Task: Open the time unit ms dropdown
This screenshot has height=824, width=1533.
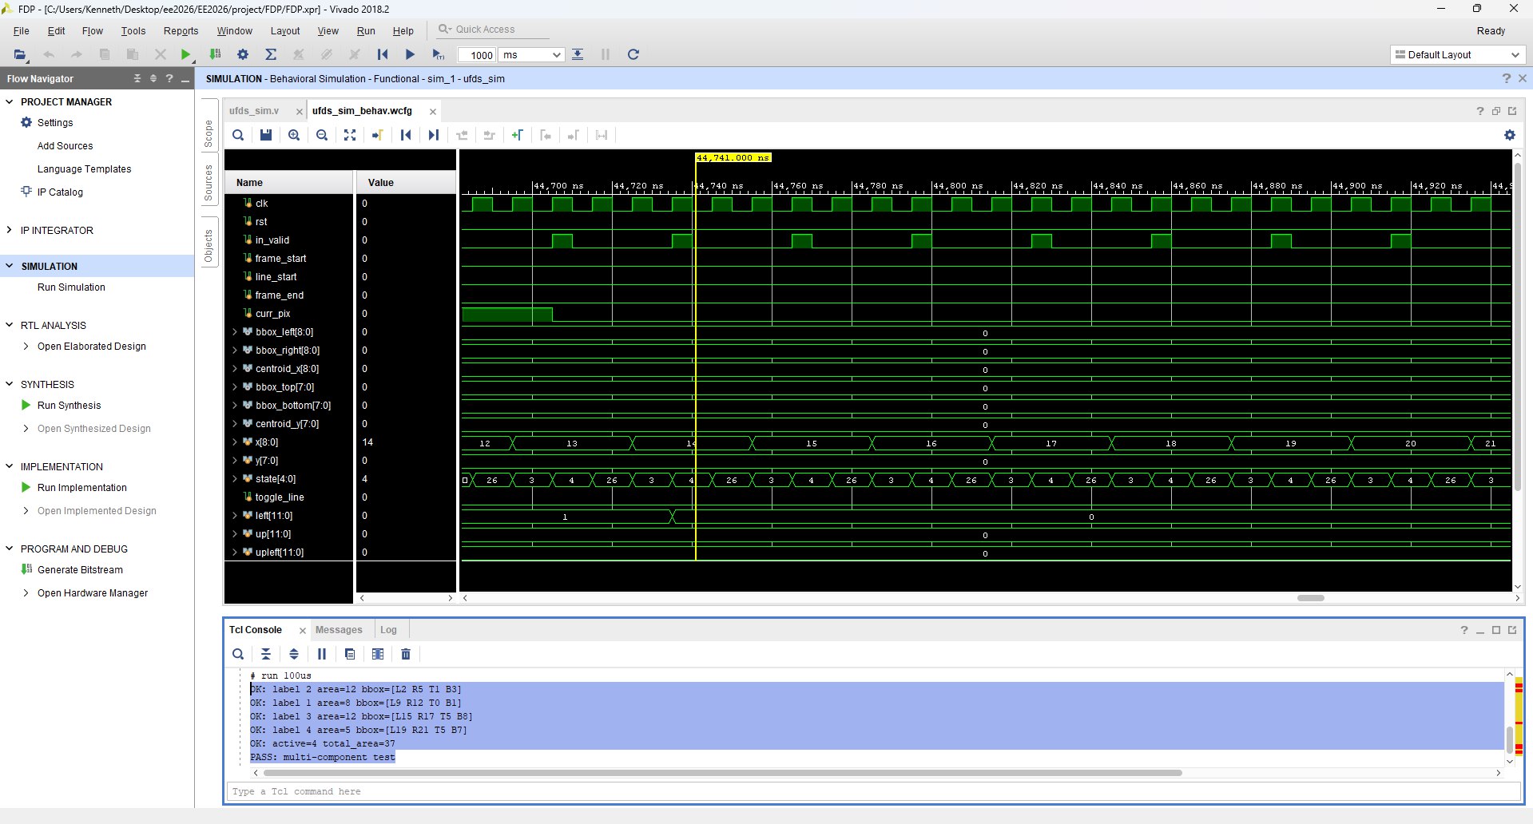Action: point(532,55)
